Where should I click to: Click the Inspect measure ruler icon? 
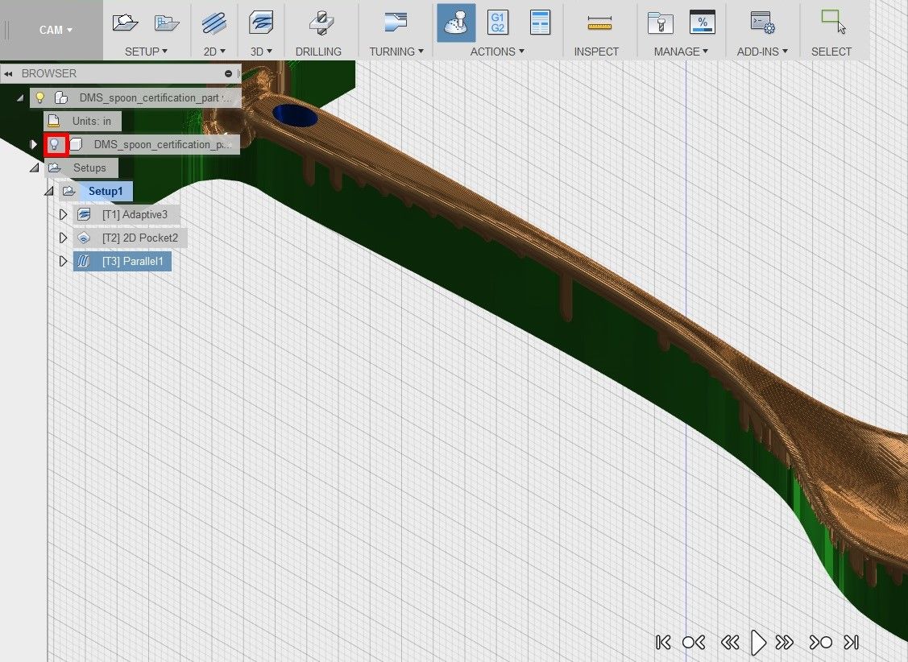[x=599, y=23]
